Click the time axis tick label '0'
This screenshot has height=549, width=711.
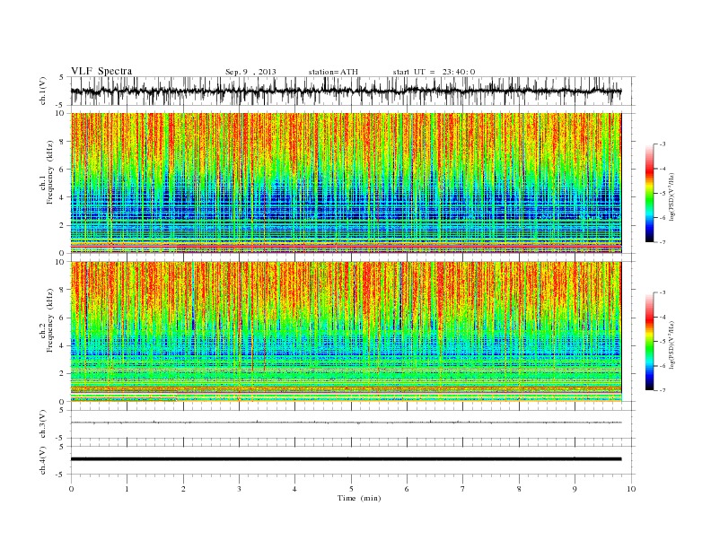tap(71, 489)
